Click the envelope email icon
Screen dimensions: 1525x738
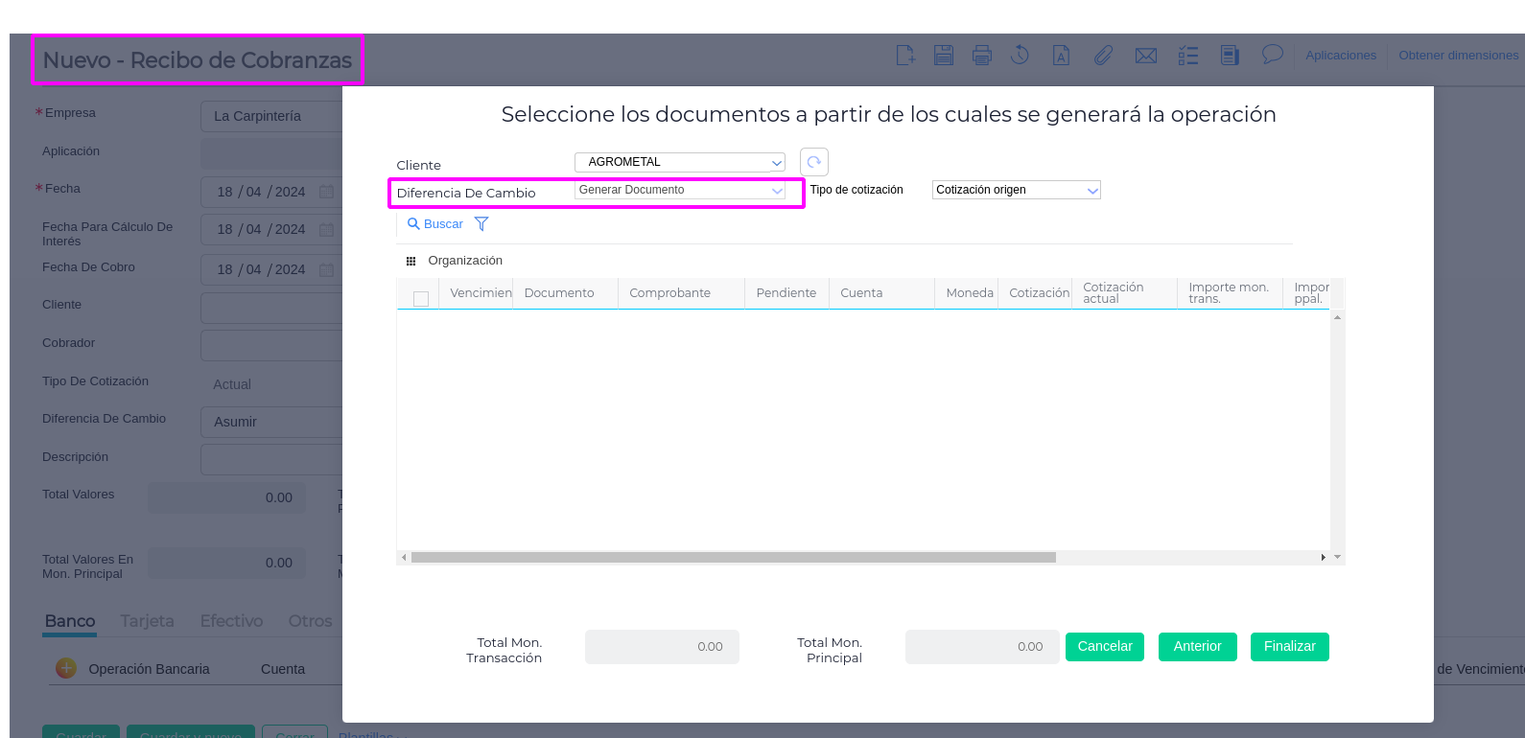1146,56
